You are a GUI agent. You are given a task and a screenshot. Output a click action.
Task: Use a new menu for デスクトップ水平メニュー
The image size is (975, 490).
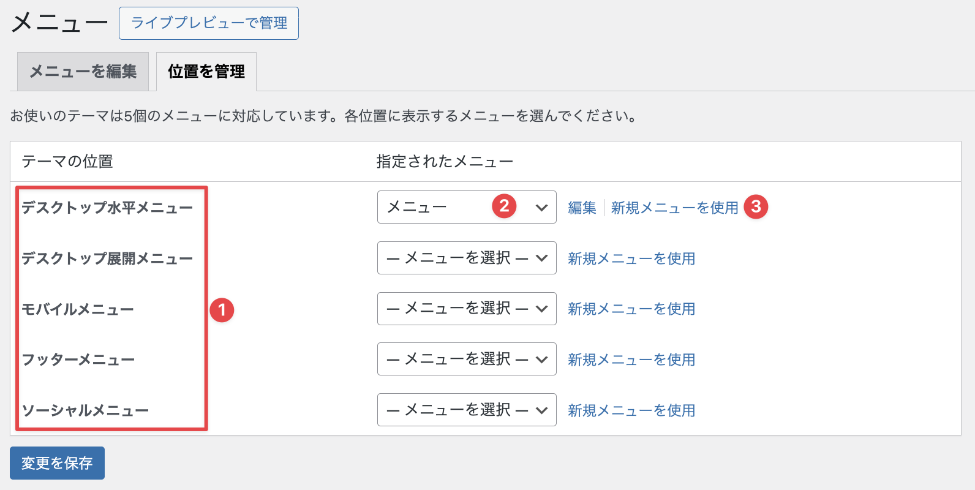click(674, 208)
